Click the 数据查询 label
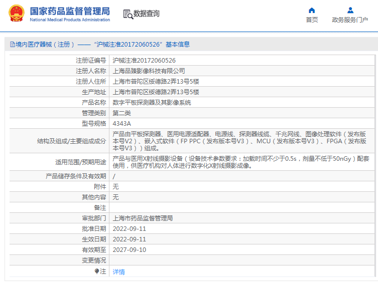The width and height of the screenshot is (378, 284). (x=146, y=14)
